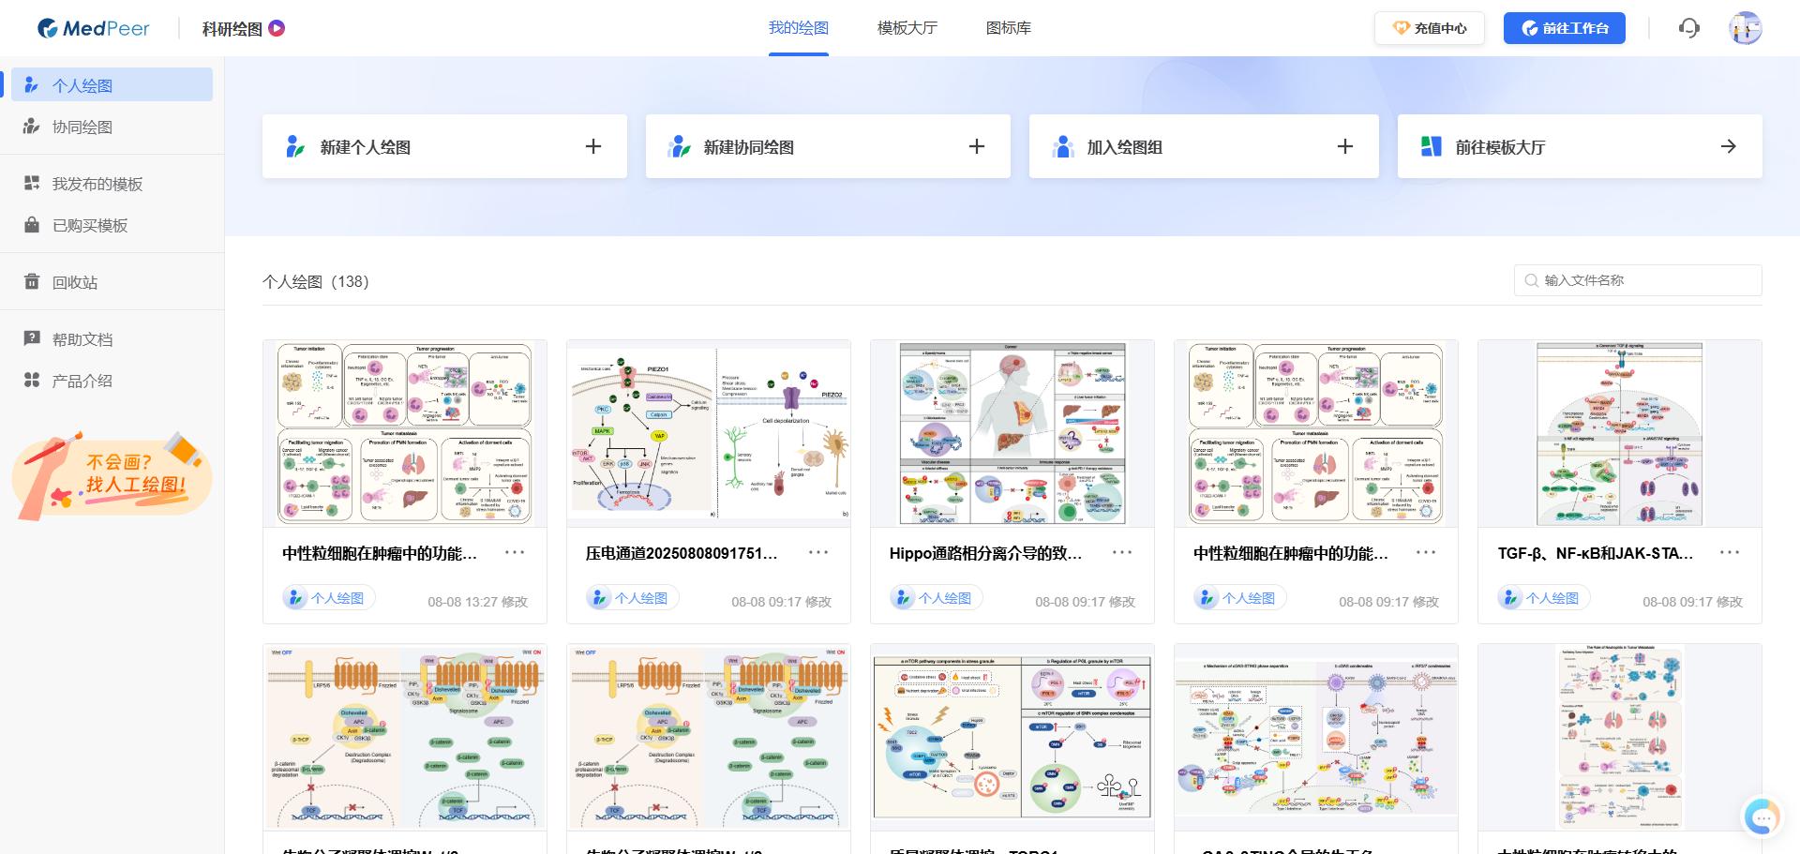Open more options on the 压电通道 card

coord(818,552)
